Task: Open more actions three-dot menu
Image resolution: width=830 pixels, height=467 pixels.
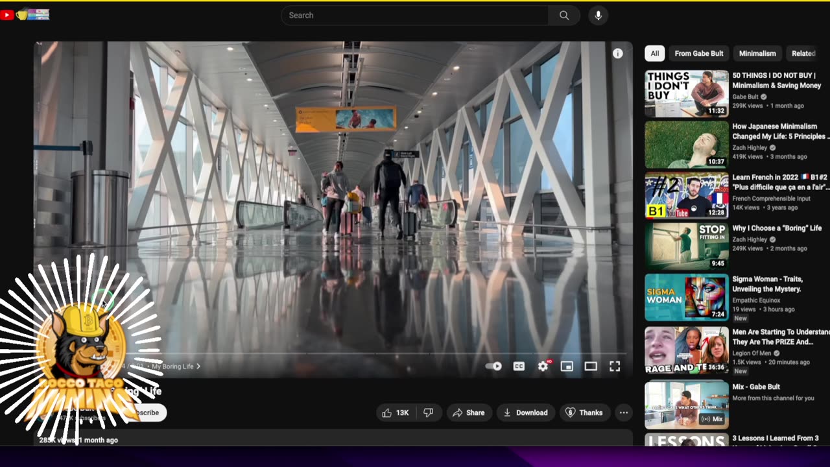Action: (624, 413)
